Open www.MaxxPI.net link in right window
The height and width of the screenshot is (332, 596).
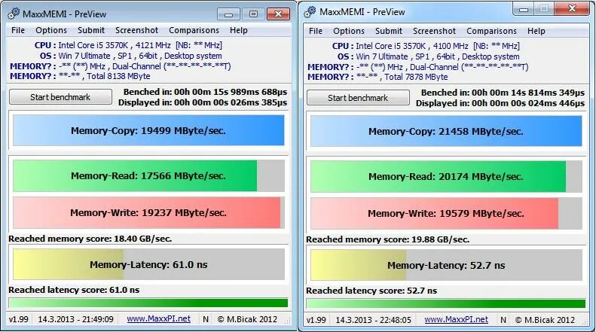[456, 319]
